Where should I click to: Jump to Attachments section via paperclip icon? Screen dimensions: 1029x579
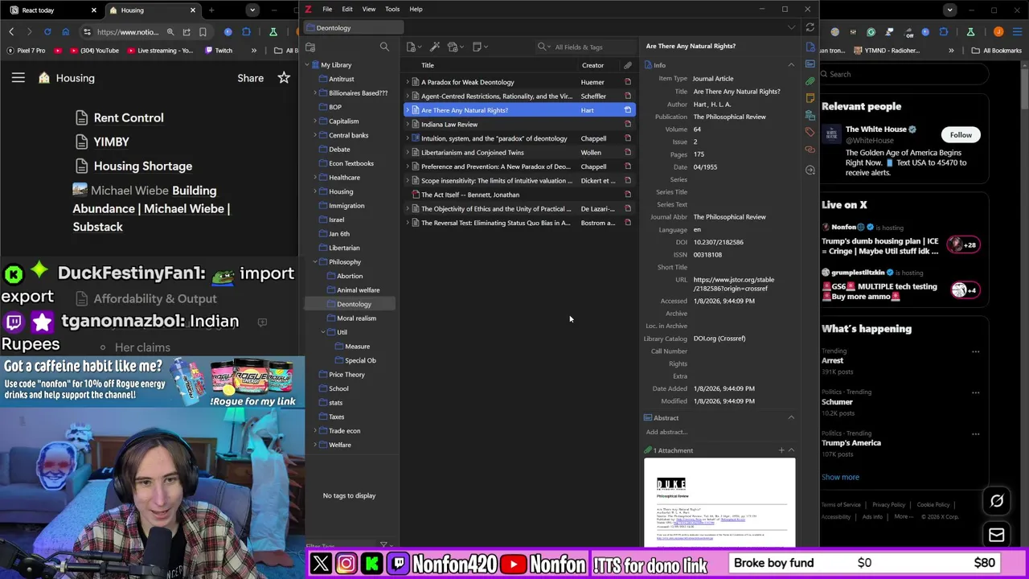pos(810,81)
